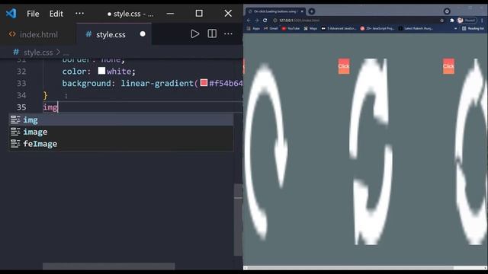
Task: Run the file with the play icon
Action: (x=195, y=33)
